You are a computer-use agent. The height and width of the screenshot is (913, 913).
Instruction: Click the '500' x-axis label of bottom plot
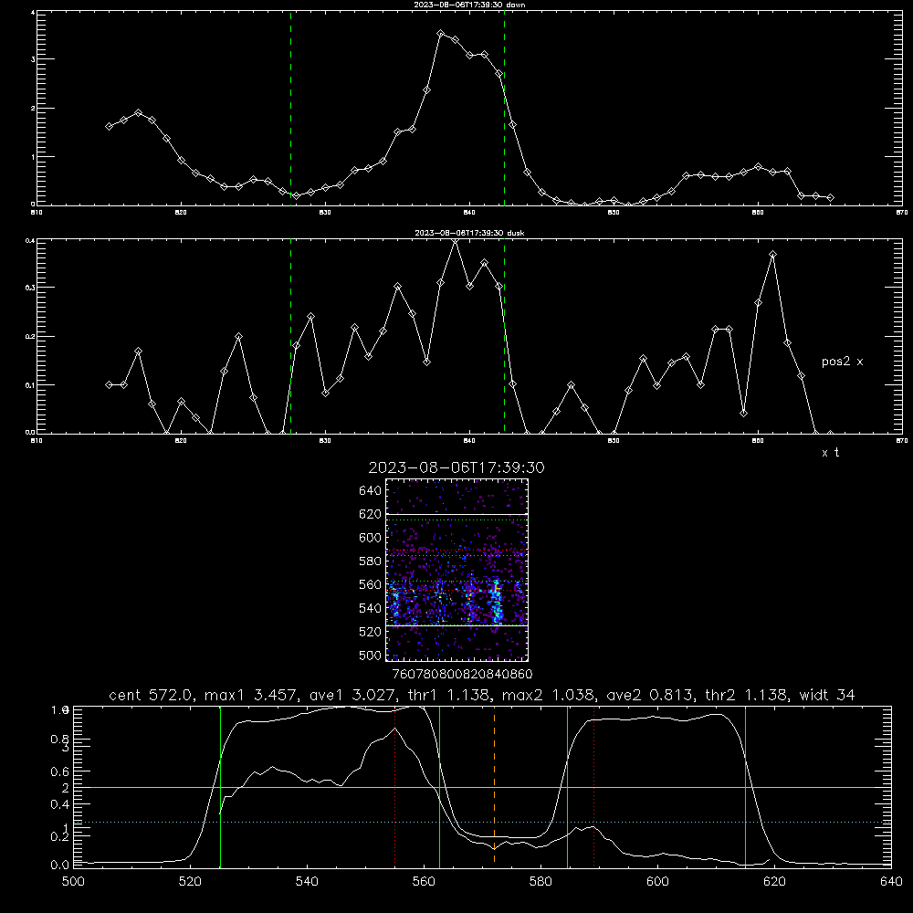point(73,882)
